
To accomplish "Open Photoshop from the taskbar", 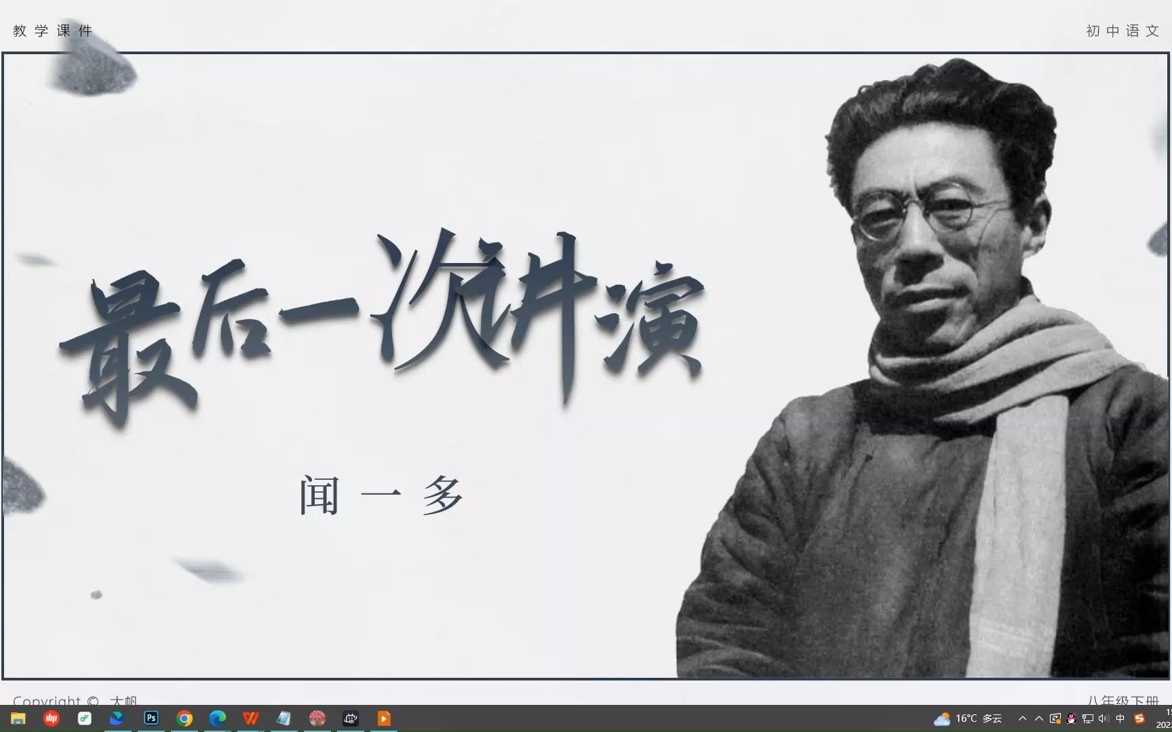I will (x=151, y=718).
